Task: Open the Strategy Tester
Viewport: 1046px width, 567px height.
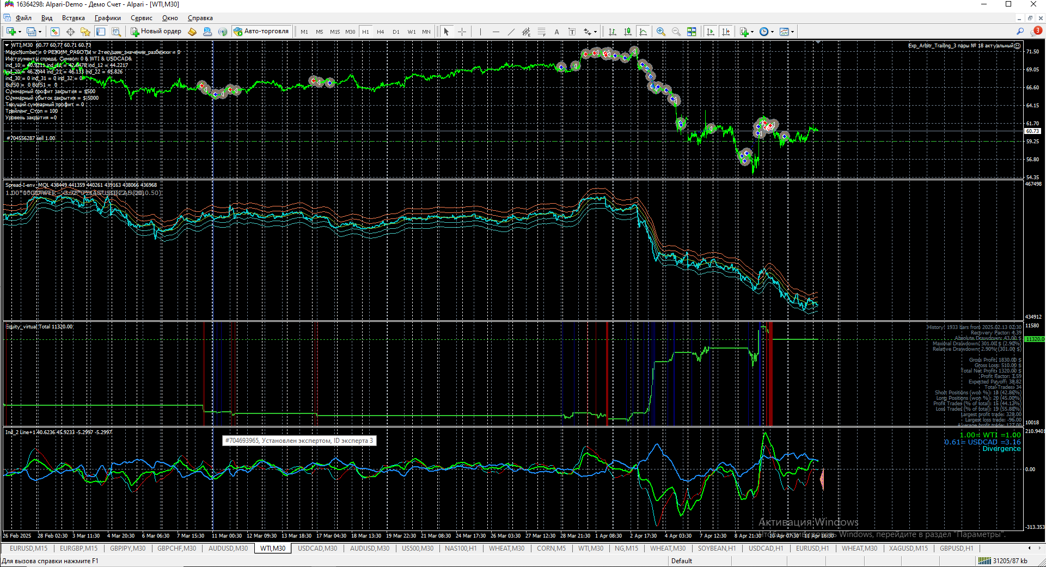Action: click(x=116, y=32)
